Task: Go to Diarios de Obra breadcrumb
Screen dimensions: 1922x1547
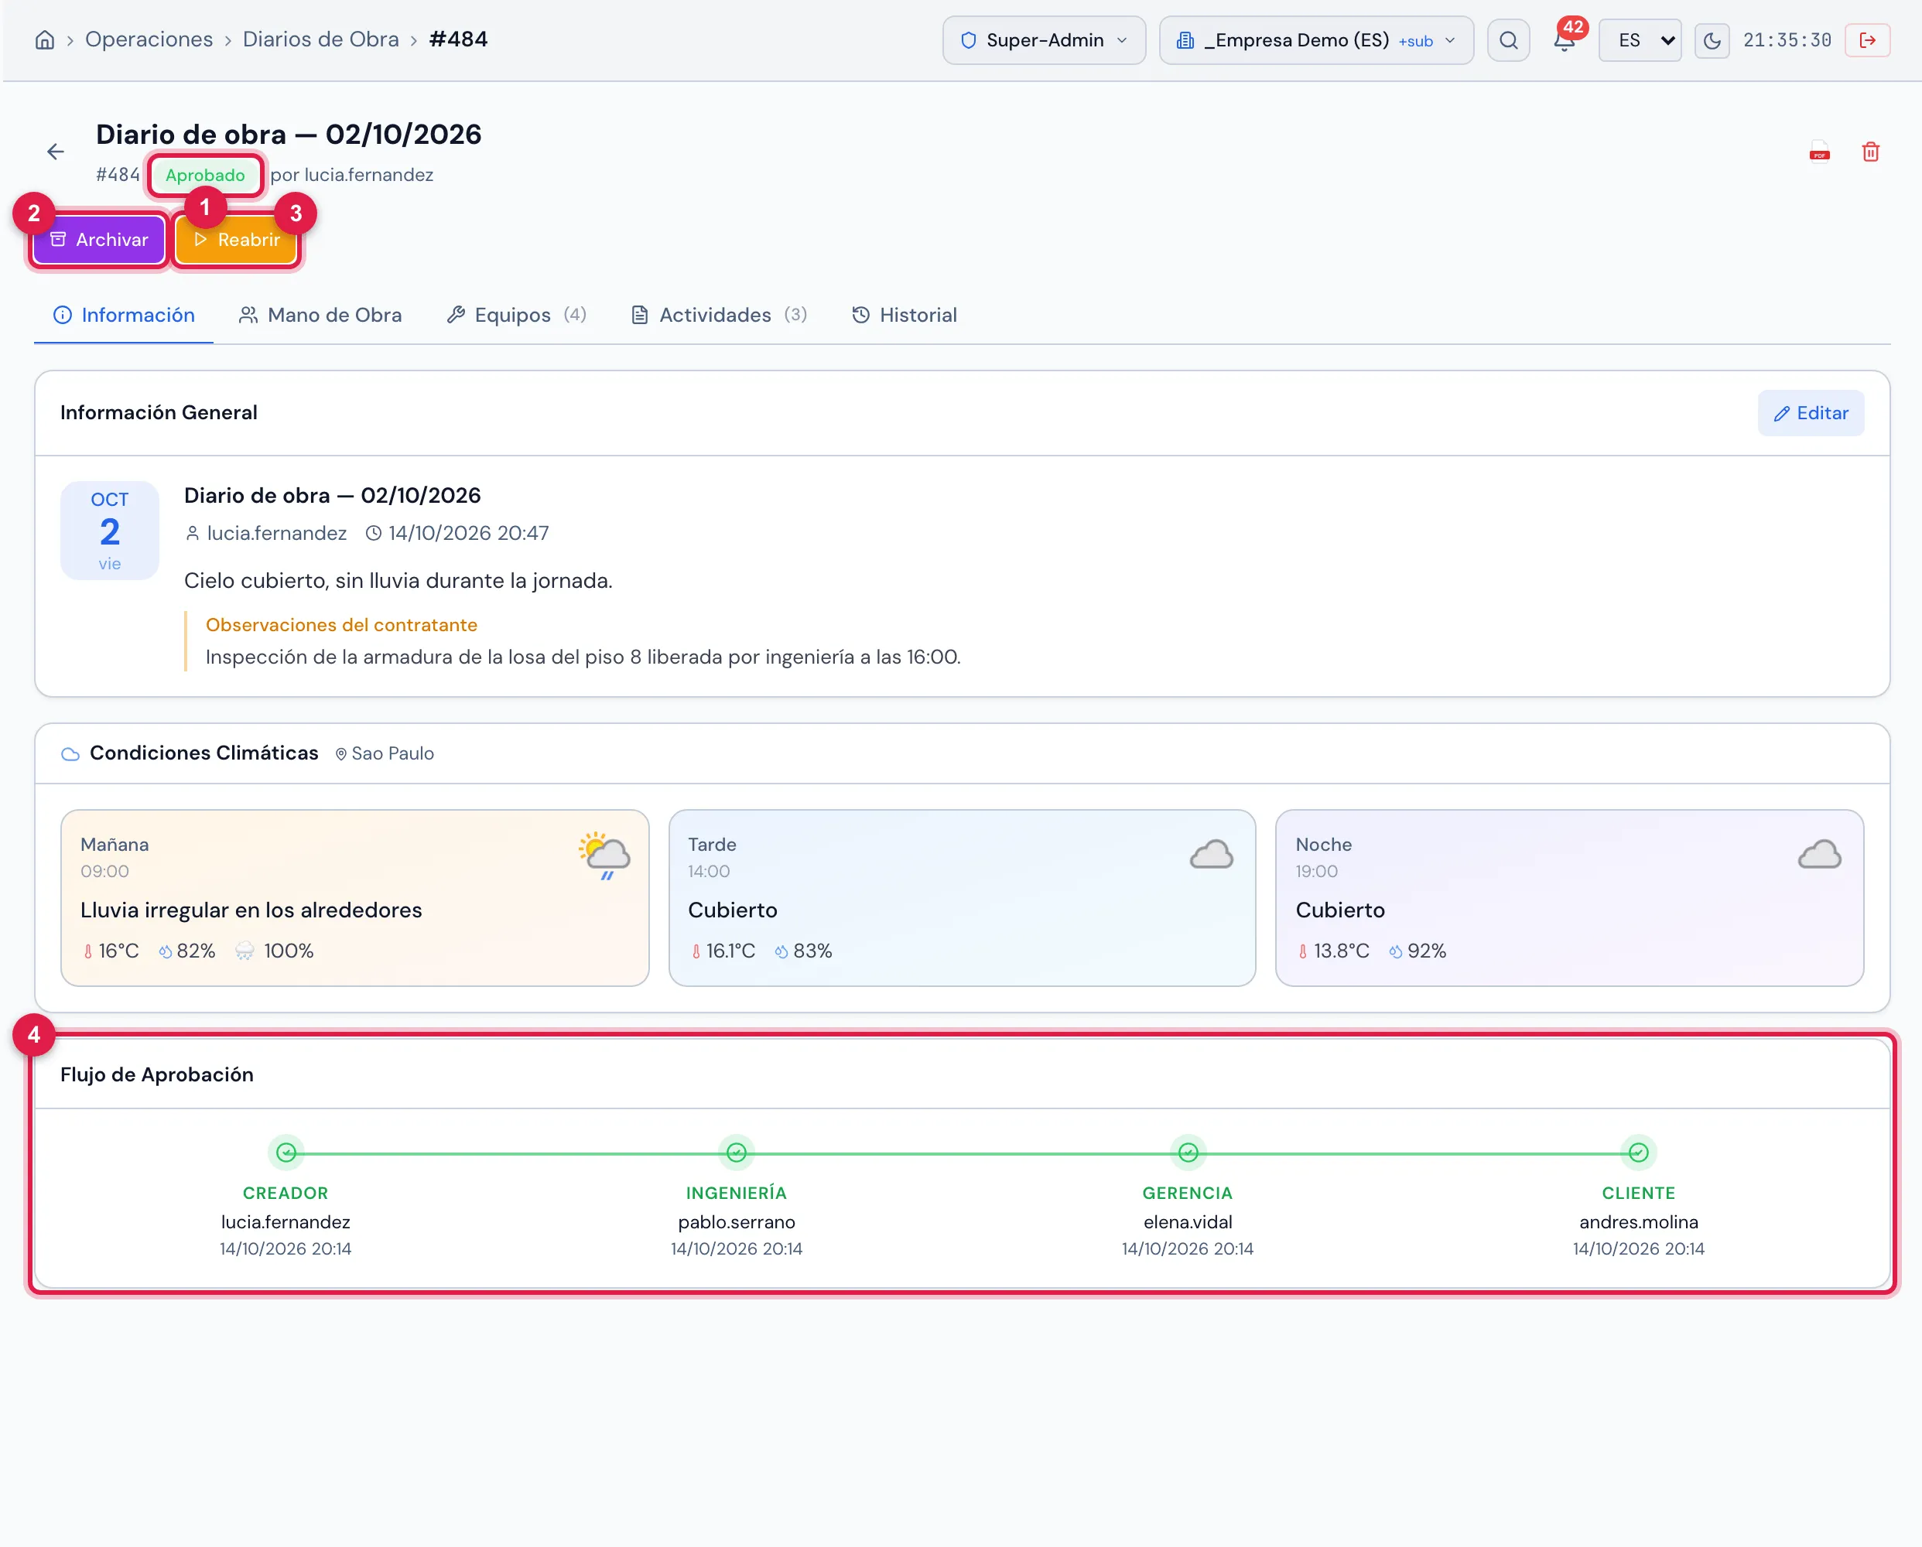Action: click(321, 39)
